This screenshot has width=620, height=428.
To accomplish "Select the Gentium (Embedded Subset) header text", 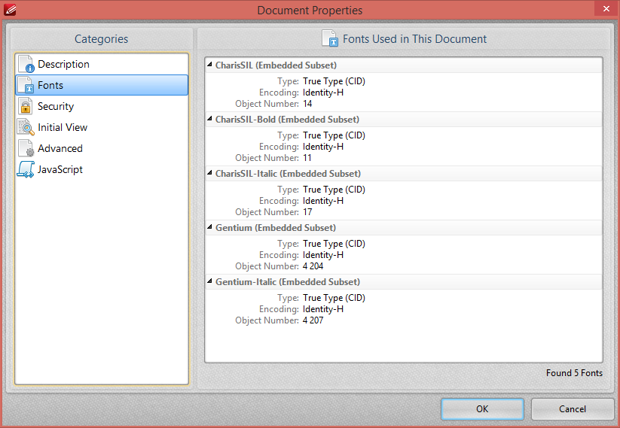I will [276, 227].
